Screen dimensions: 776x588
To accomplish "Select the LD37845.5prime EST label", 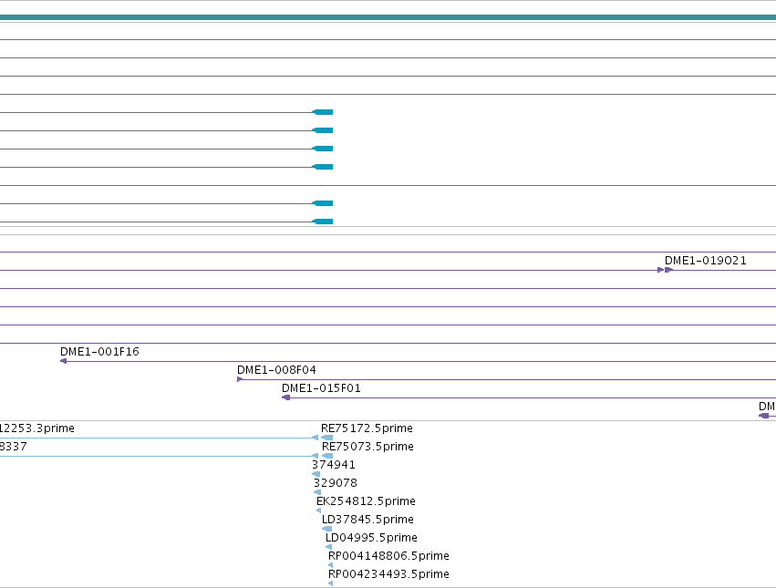I will pyautogui.click(x=367, y=520).
